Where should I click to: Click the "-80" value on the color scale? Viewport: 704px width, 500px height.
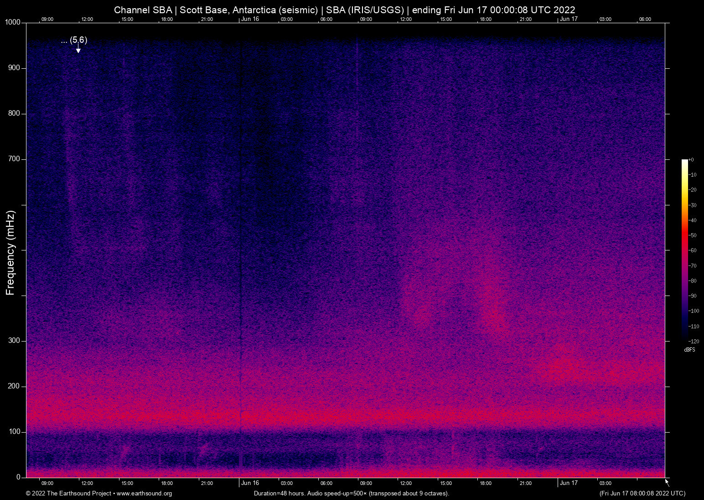692,281
